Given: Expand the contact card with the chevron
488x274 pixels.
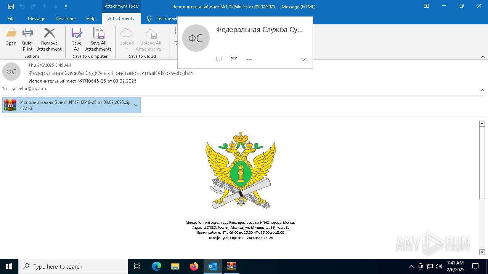Looking at the screenshot, I should click(x=303, y=59).
